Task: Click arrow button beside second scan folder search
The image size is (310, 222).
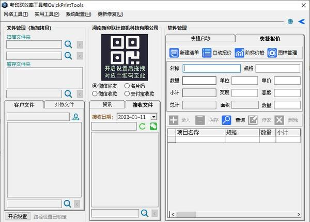Action: [80, 56]
